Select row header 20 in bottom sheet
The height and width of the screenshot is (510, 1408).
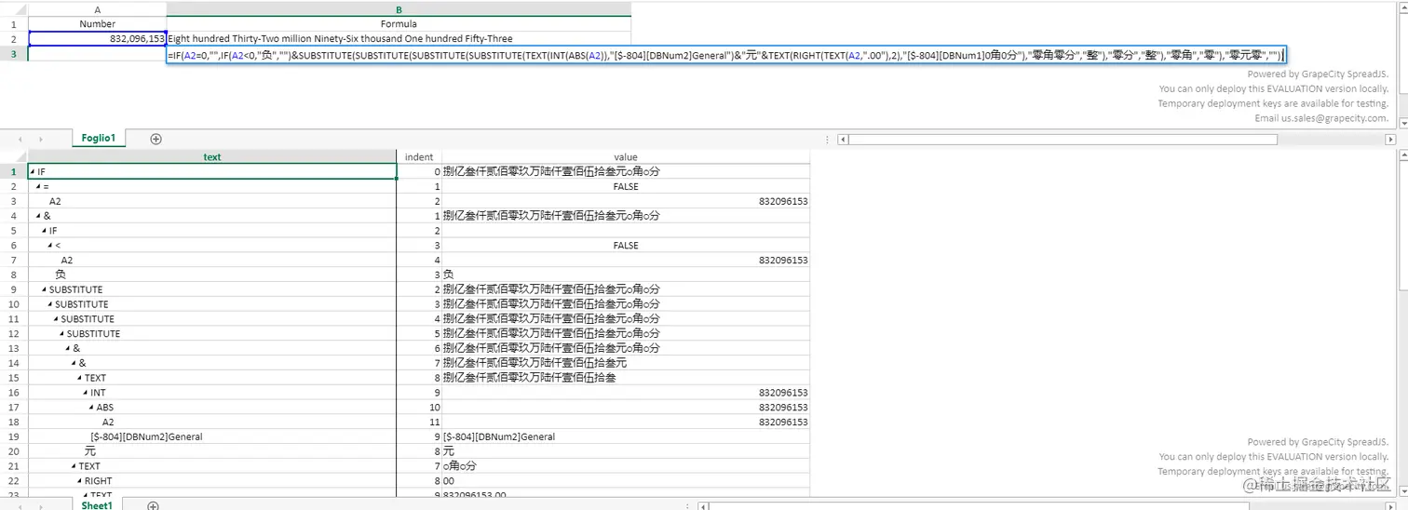pyautogui.click(x=14, y=451)
